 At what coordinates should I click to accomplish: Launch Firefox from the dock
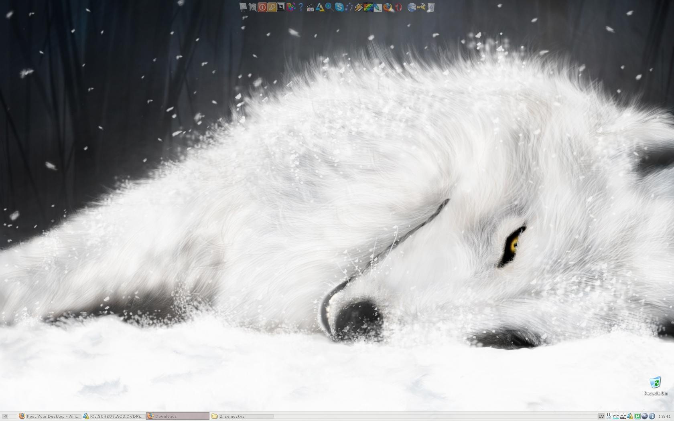tap(388, 7)
